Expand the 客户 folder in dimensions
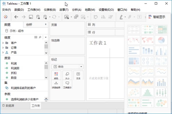The height and width of the screenshot is (114, 172). [x=3, y=43]
